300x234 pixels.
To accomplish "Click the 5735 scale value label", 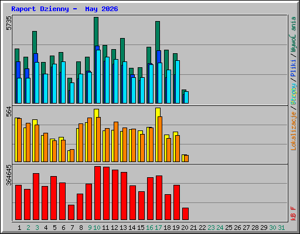I will tap(9, 23).
